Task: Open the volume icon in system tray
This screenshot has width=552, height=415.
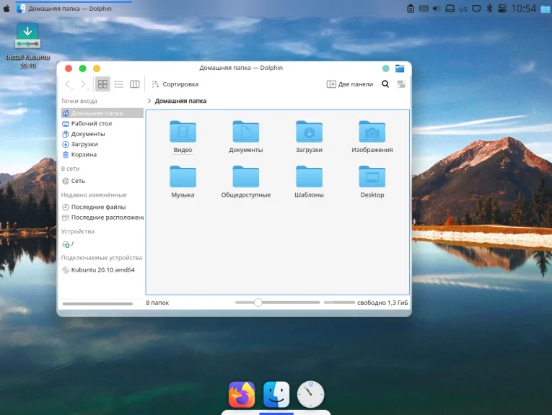Action: [435, 9]
